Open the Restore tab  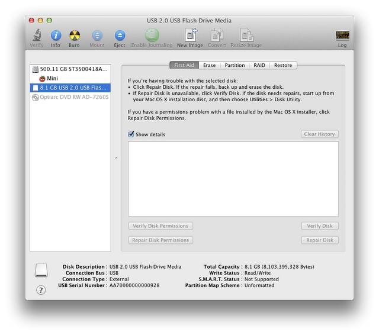(x=283, y=65)
